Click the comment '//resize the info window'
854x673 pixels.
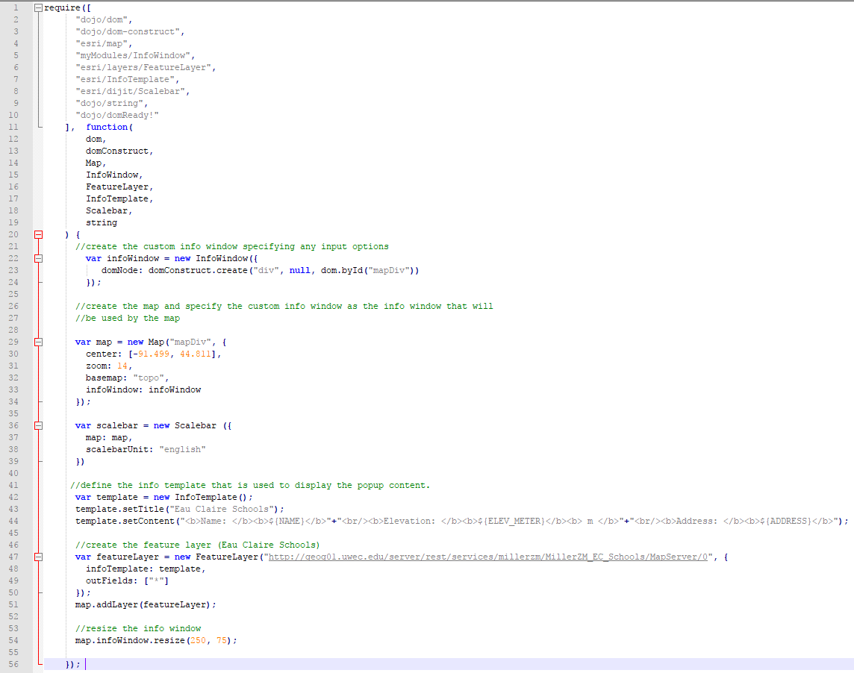pyautogui.click(x=138, y=629)
